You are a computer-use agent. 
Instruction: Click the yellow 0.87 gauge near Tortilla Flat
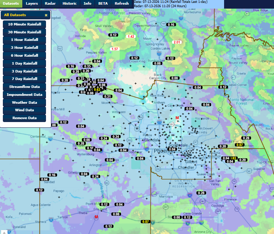pos(240,145)
